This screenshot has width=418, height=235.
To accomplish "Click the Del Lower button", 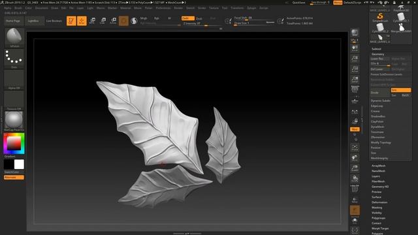I will coord(380,69).
